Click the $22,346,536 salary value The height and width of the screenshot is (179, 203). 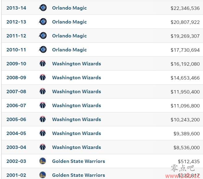tap(185, 8)
